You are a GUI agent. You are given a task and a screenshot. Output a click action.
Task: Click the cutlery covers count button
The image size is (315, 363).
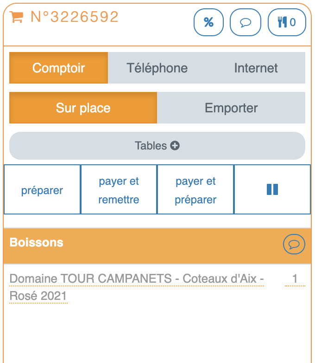click(x=287, y=22)
